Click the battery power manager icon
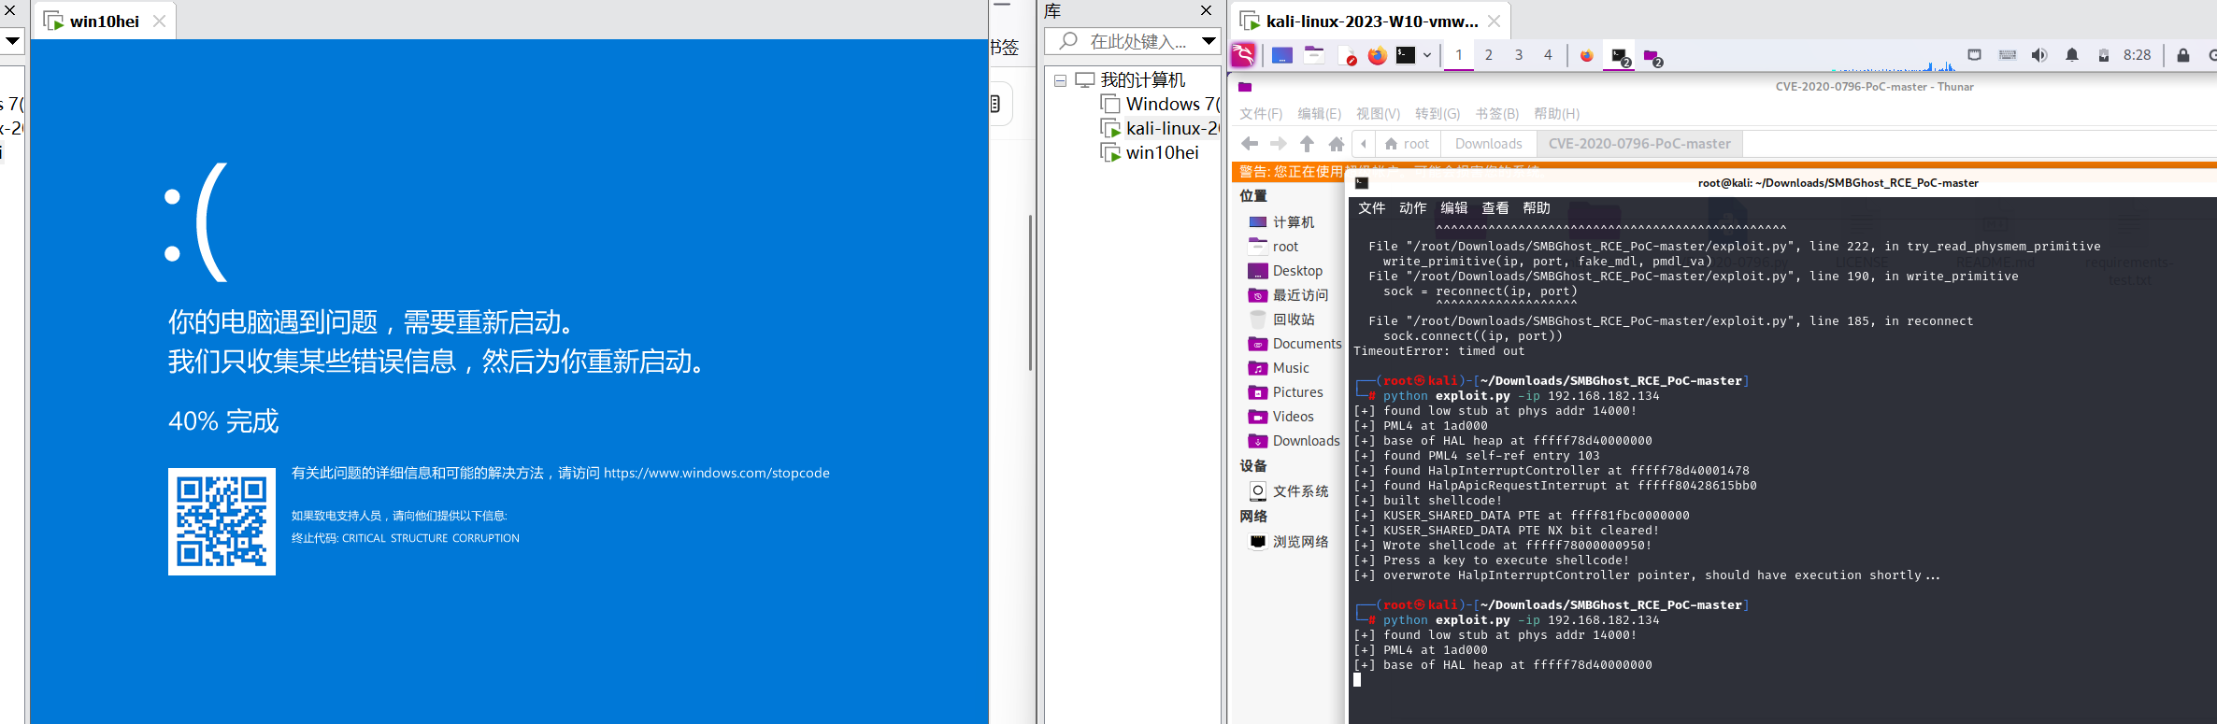 click(2104, 55)
